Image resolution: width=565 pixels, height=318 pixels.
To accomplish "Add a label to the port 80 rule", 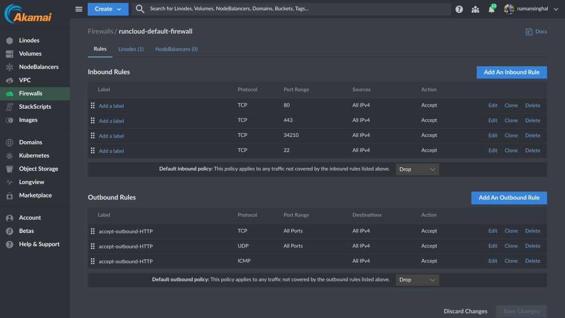I will pos(111,106).
